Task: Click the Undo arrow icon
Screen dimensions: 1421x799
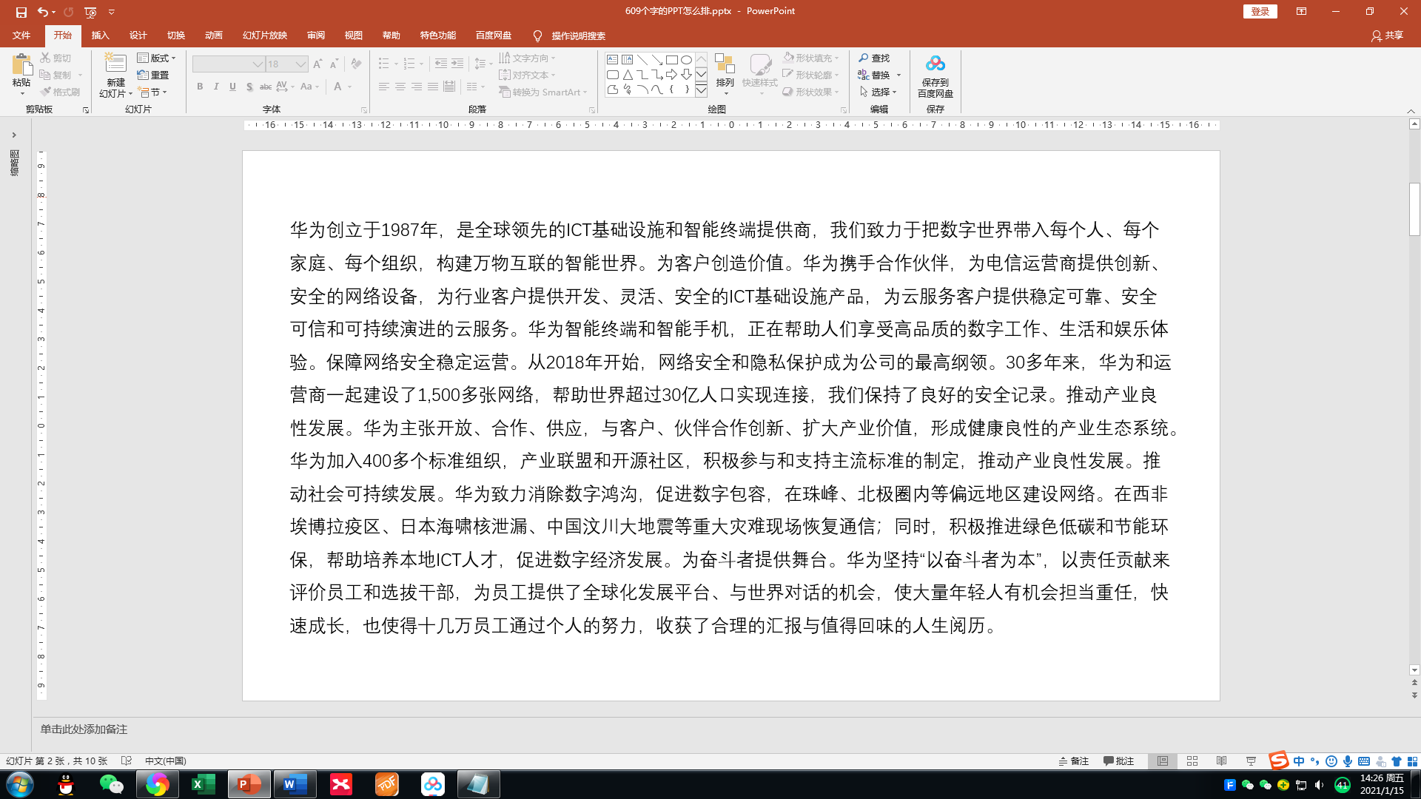Action: pyautogui.click(x=43, y=12)
